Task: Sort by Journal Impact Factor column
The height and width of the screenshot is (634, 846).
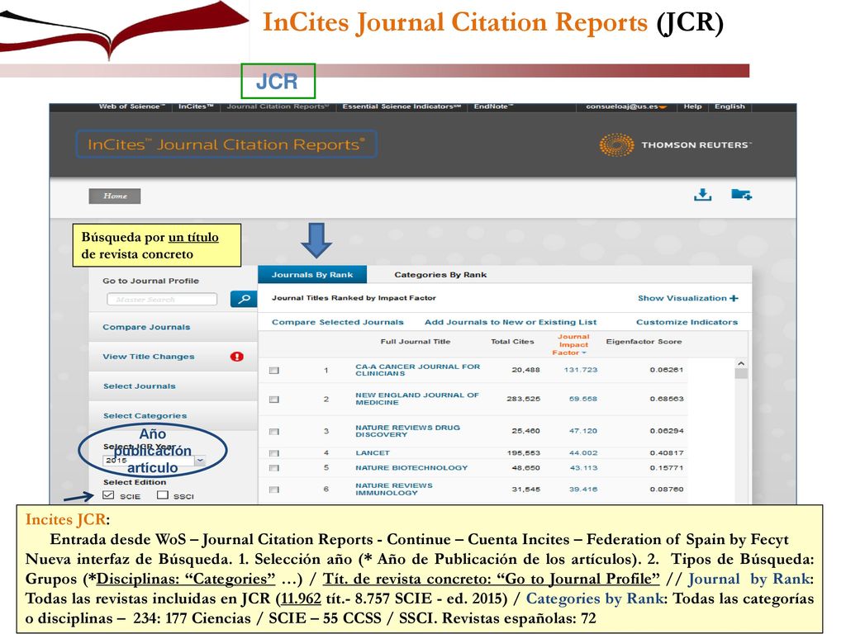Action: point(573,344)
